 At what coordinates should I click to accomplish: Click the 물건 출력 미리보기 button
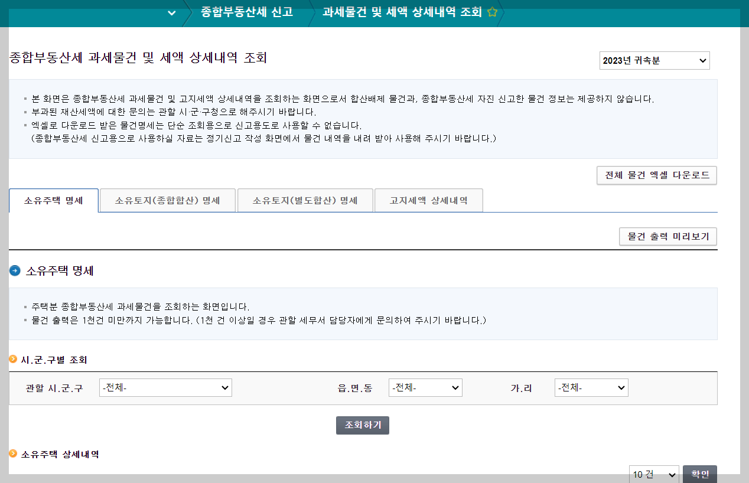[667, 237]
